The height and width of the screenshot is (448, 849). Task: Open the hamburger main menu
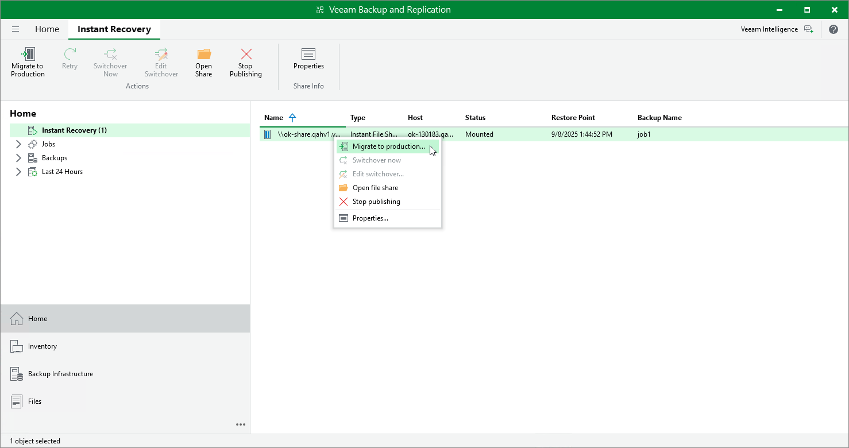click(16, 29)
